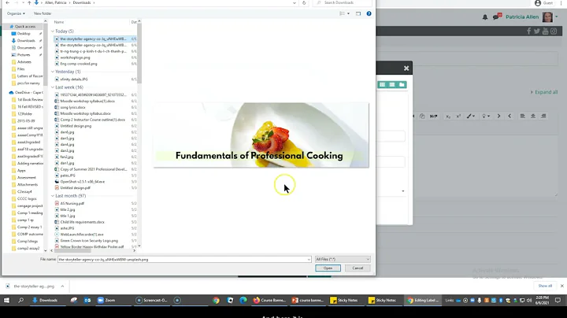Switch file picker to icon grid view
Screen dimensions: 567x318
click(382, 84)
